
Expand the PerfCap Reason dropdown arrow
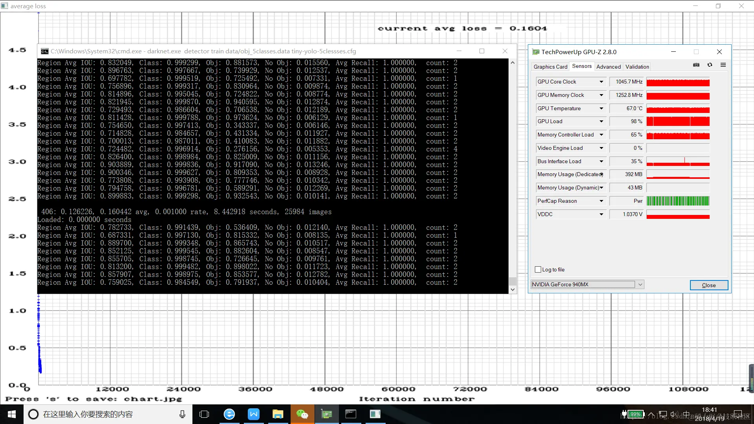click(601, 201)
